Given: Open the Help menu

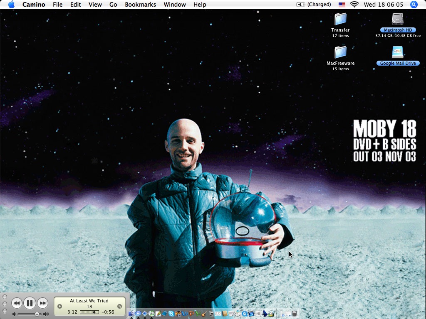Looking at the screenshot, I should 200,5.
